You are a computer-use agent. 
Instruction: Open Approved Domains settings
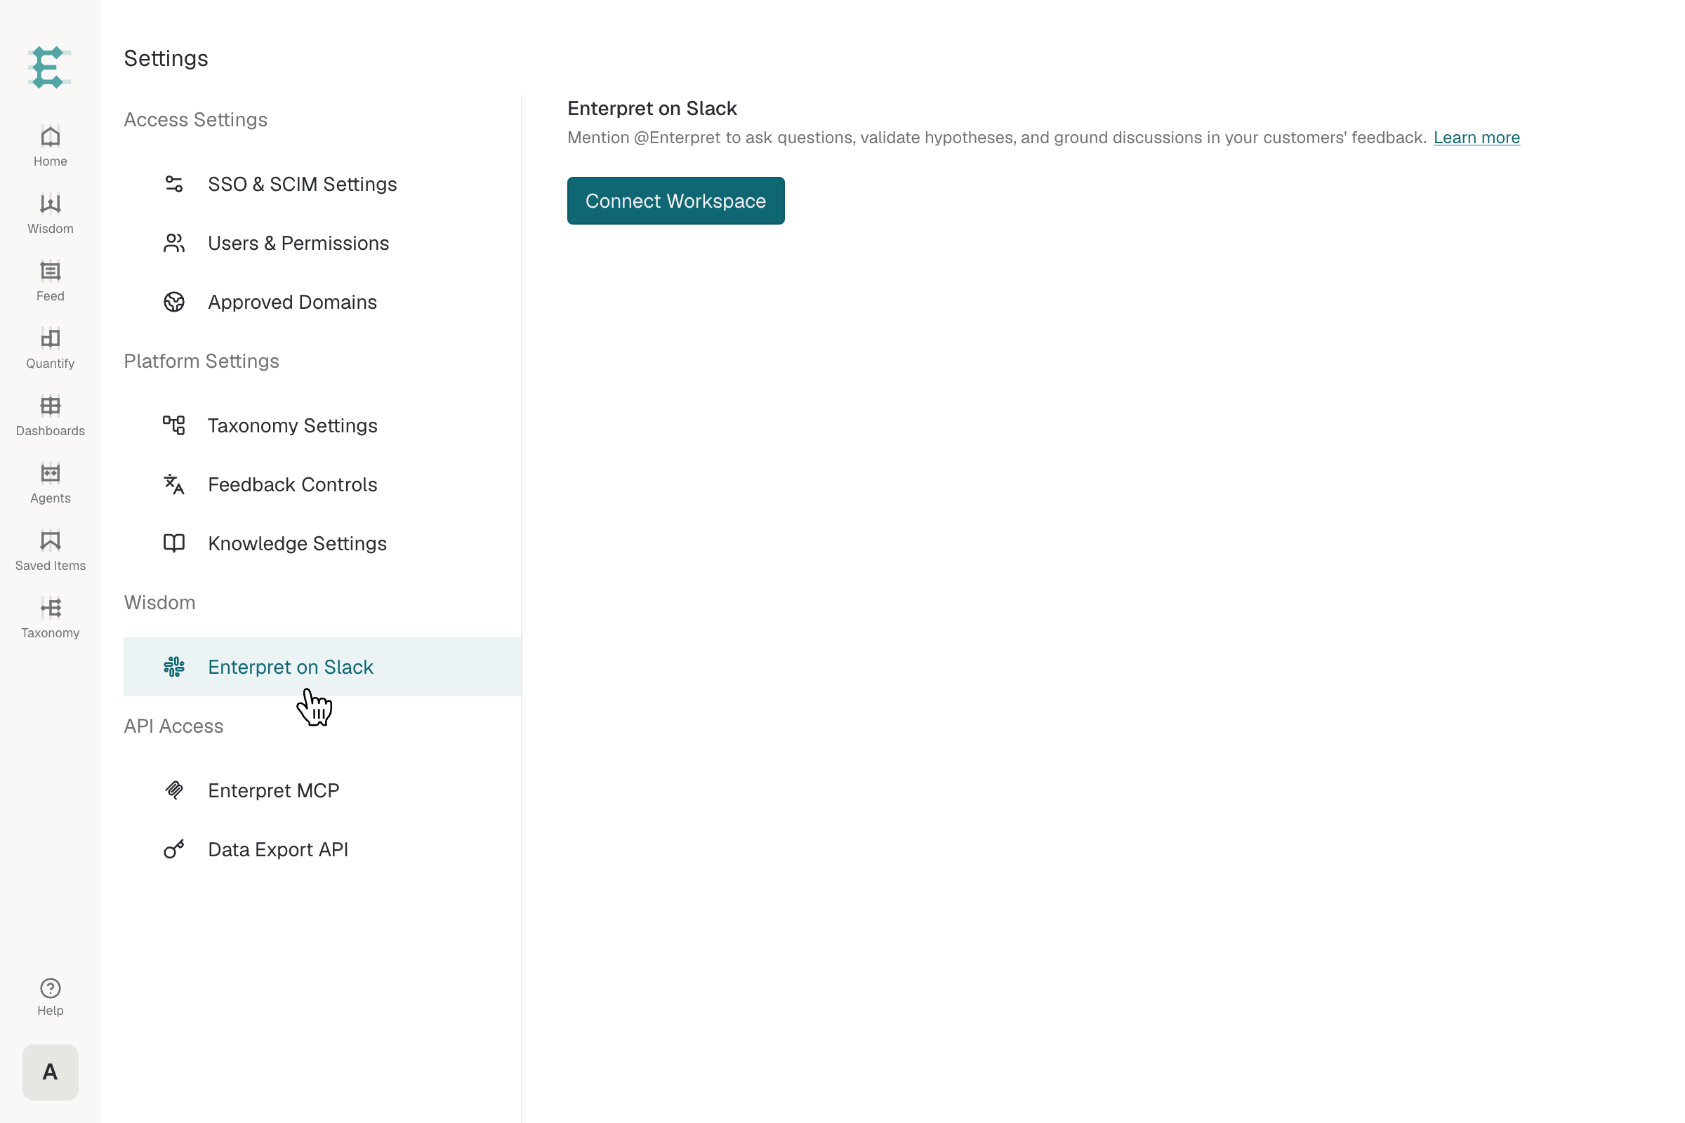322,302
